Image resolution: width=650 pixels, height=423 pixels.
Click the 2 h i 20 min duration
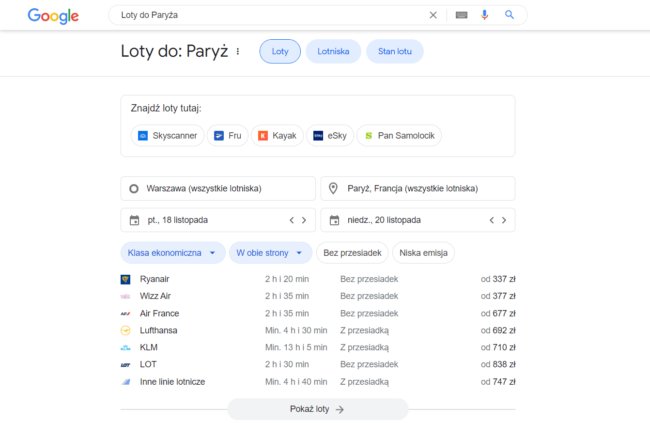click(287, 279)
